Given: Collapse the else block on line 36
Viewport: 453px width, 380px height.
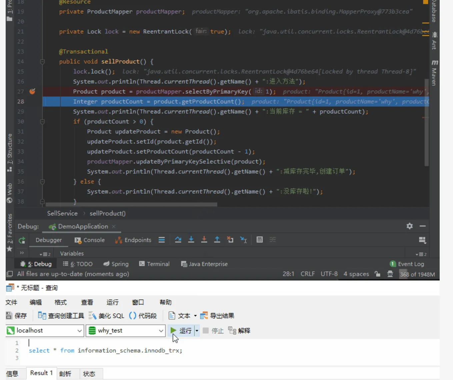Looking at the screenshot, I should click(42, 182).
